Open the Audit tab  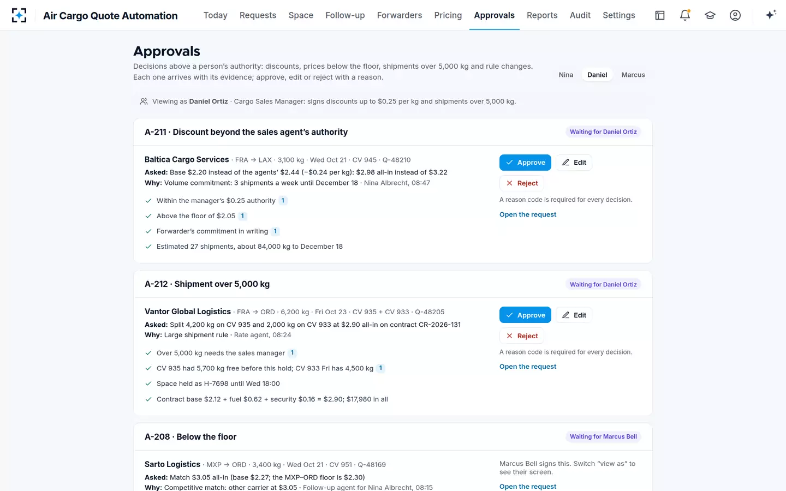pyautogui.click(x=580, y=15)
